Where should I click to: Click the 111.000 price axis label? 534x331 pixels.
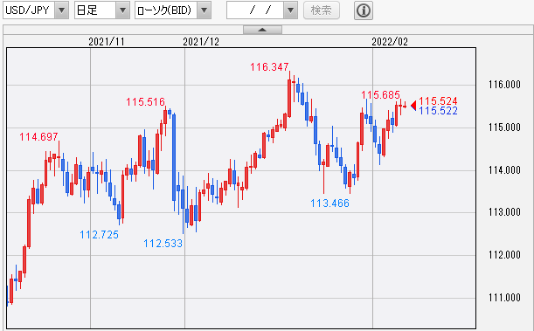[504, 298]
